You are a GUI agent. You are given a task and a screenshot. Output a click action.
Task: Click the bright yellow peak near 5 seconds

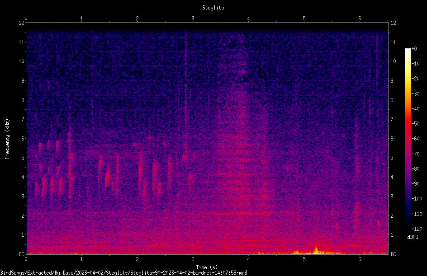tap(316, 251)
